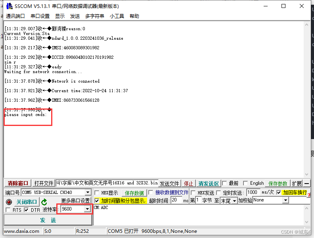Viewport: 314px width, 238px height.
Task: Click the minus collapse panel button
Action: tap(306, 184)
